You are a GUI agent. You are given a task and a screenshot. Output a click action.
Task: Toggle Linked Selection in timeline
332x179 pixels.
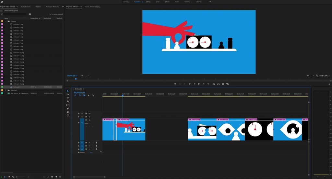point(84,95)
